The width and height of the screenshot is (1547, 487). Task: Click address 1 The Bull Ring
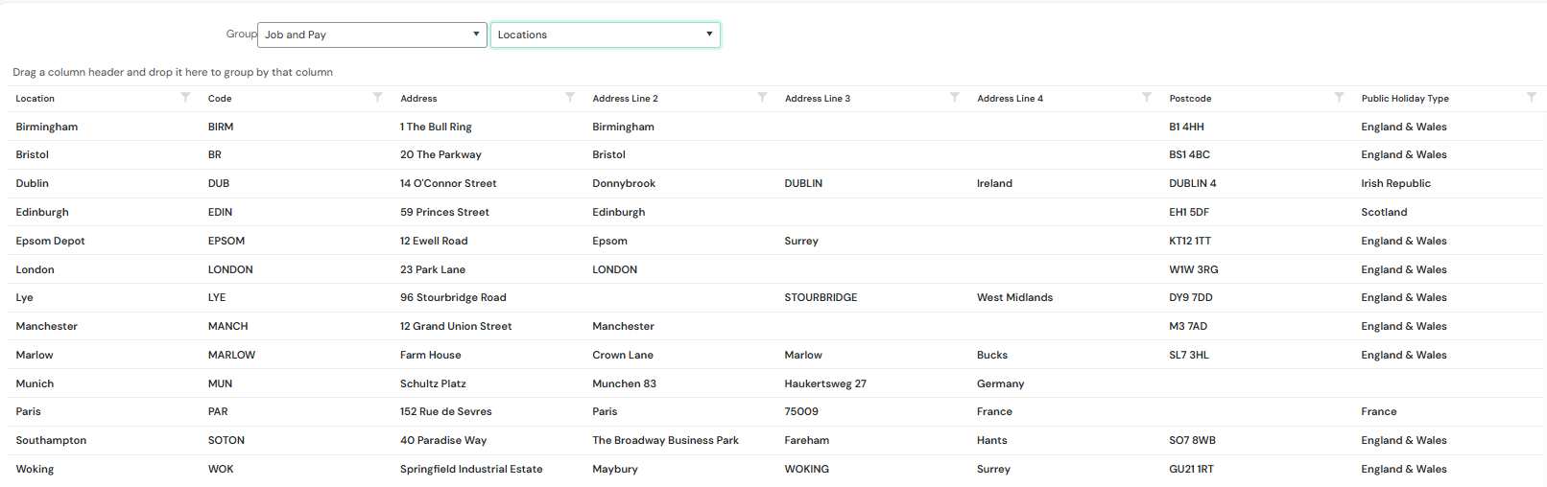pos(436,127)
